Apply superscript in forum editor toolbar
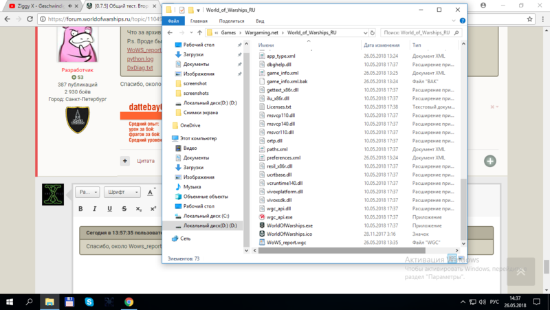 pos(153,209)
